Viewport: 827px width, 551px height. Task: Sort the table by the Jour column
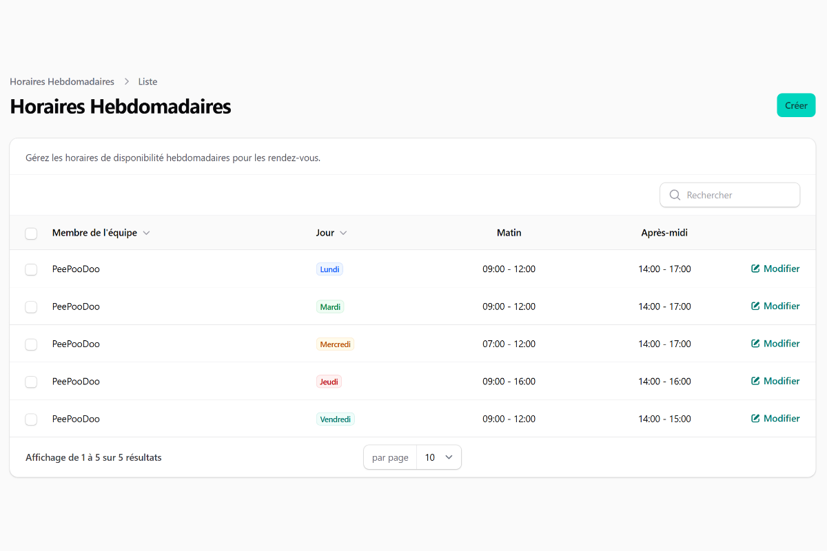click(x=331, y=233)
